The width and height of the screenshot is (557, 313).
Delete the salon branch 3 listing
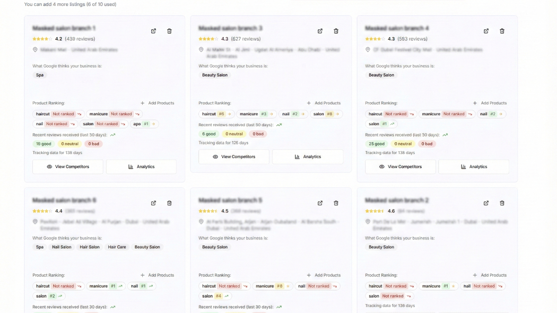(336, 31)
